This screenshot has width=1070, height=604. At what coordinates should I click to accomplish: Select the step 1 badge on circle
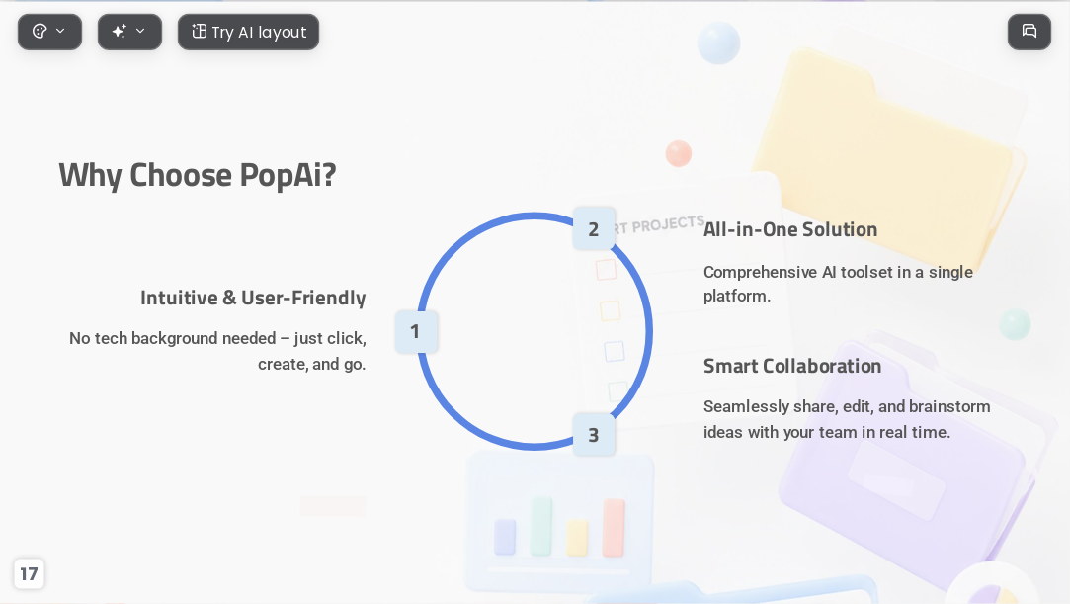pyautogui.click(x=416, y=332)
